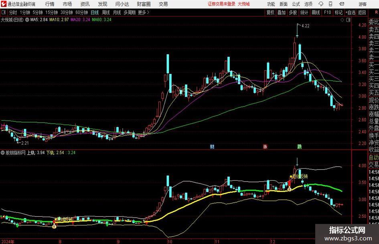
Task: Open the F10 company info
Action: click(x=327, y=12)
